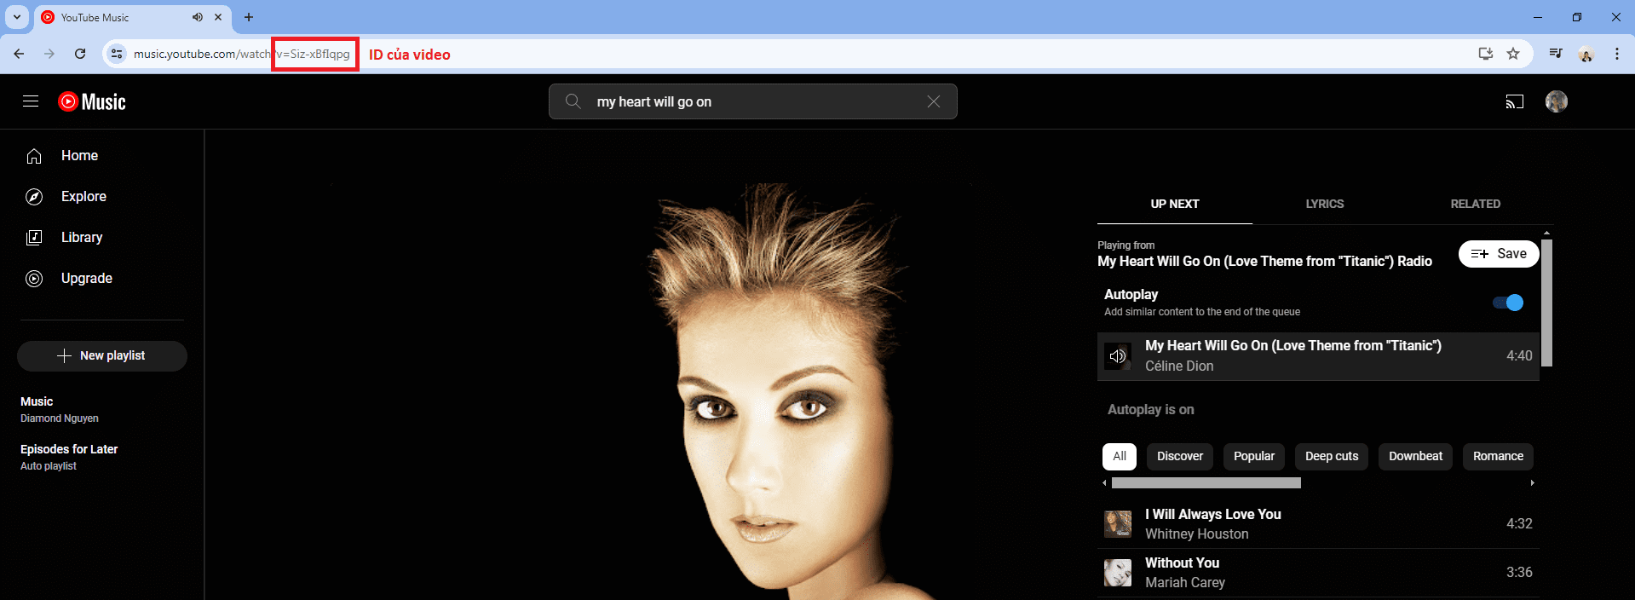This screenshot has height=600, width=1635.
Task: Click the Mariah Carey album thumbnail
Action: coord(1118,573)
